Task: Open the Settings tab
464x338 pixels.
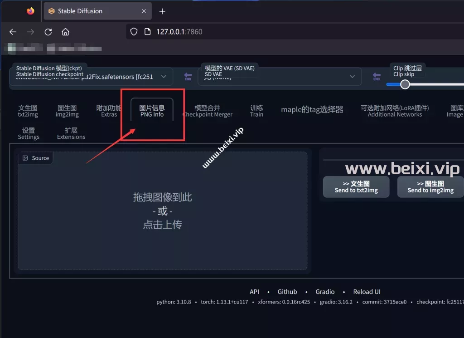Action: pos(29,133)
